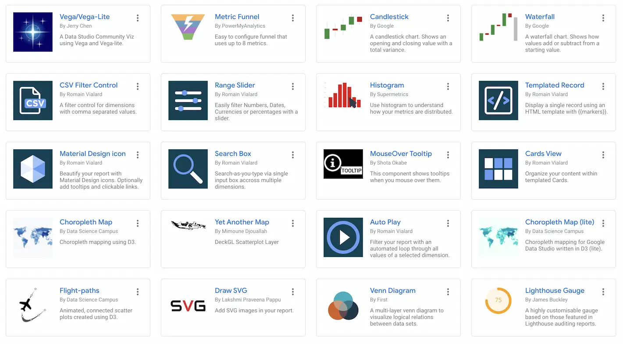Open the Choropleth Map three-dot menu
Image resolution: width=623 pixels, height=344 pixels.
click(138, 223)
